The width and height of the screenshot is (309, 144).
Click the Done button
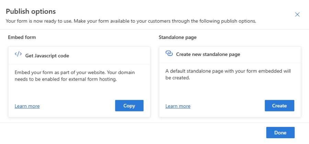click(280, 133)
